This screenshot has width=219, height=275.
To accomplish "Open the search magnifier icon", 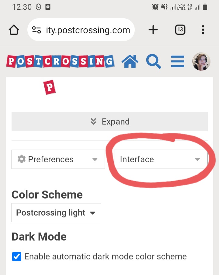I will point(154,62).
